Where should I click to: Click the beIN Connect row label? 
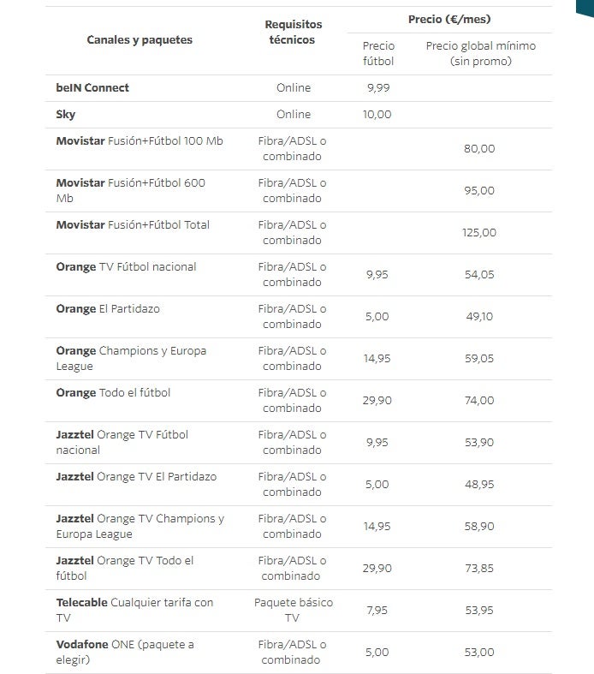(x=92, y=88)
